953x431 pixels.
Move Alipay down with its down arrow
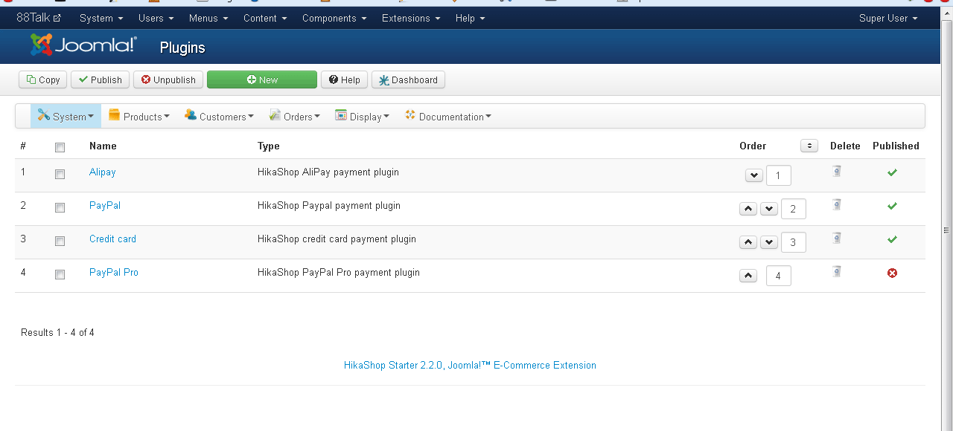click(753, 175)
